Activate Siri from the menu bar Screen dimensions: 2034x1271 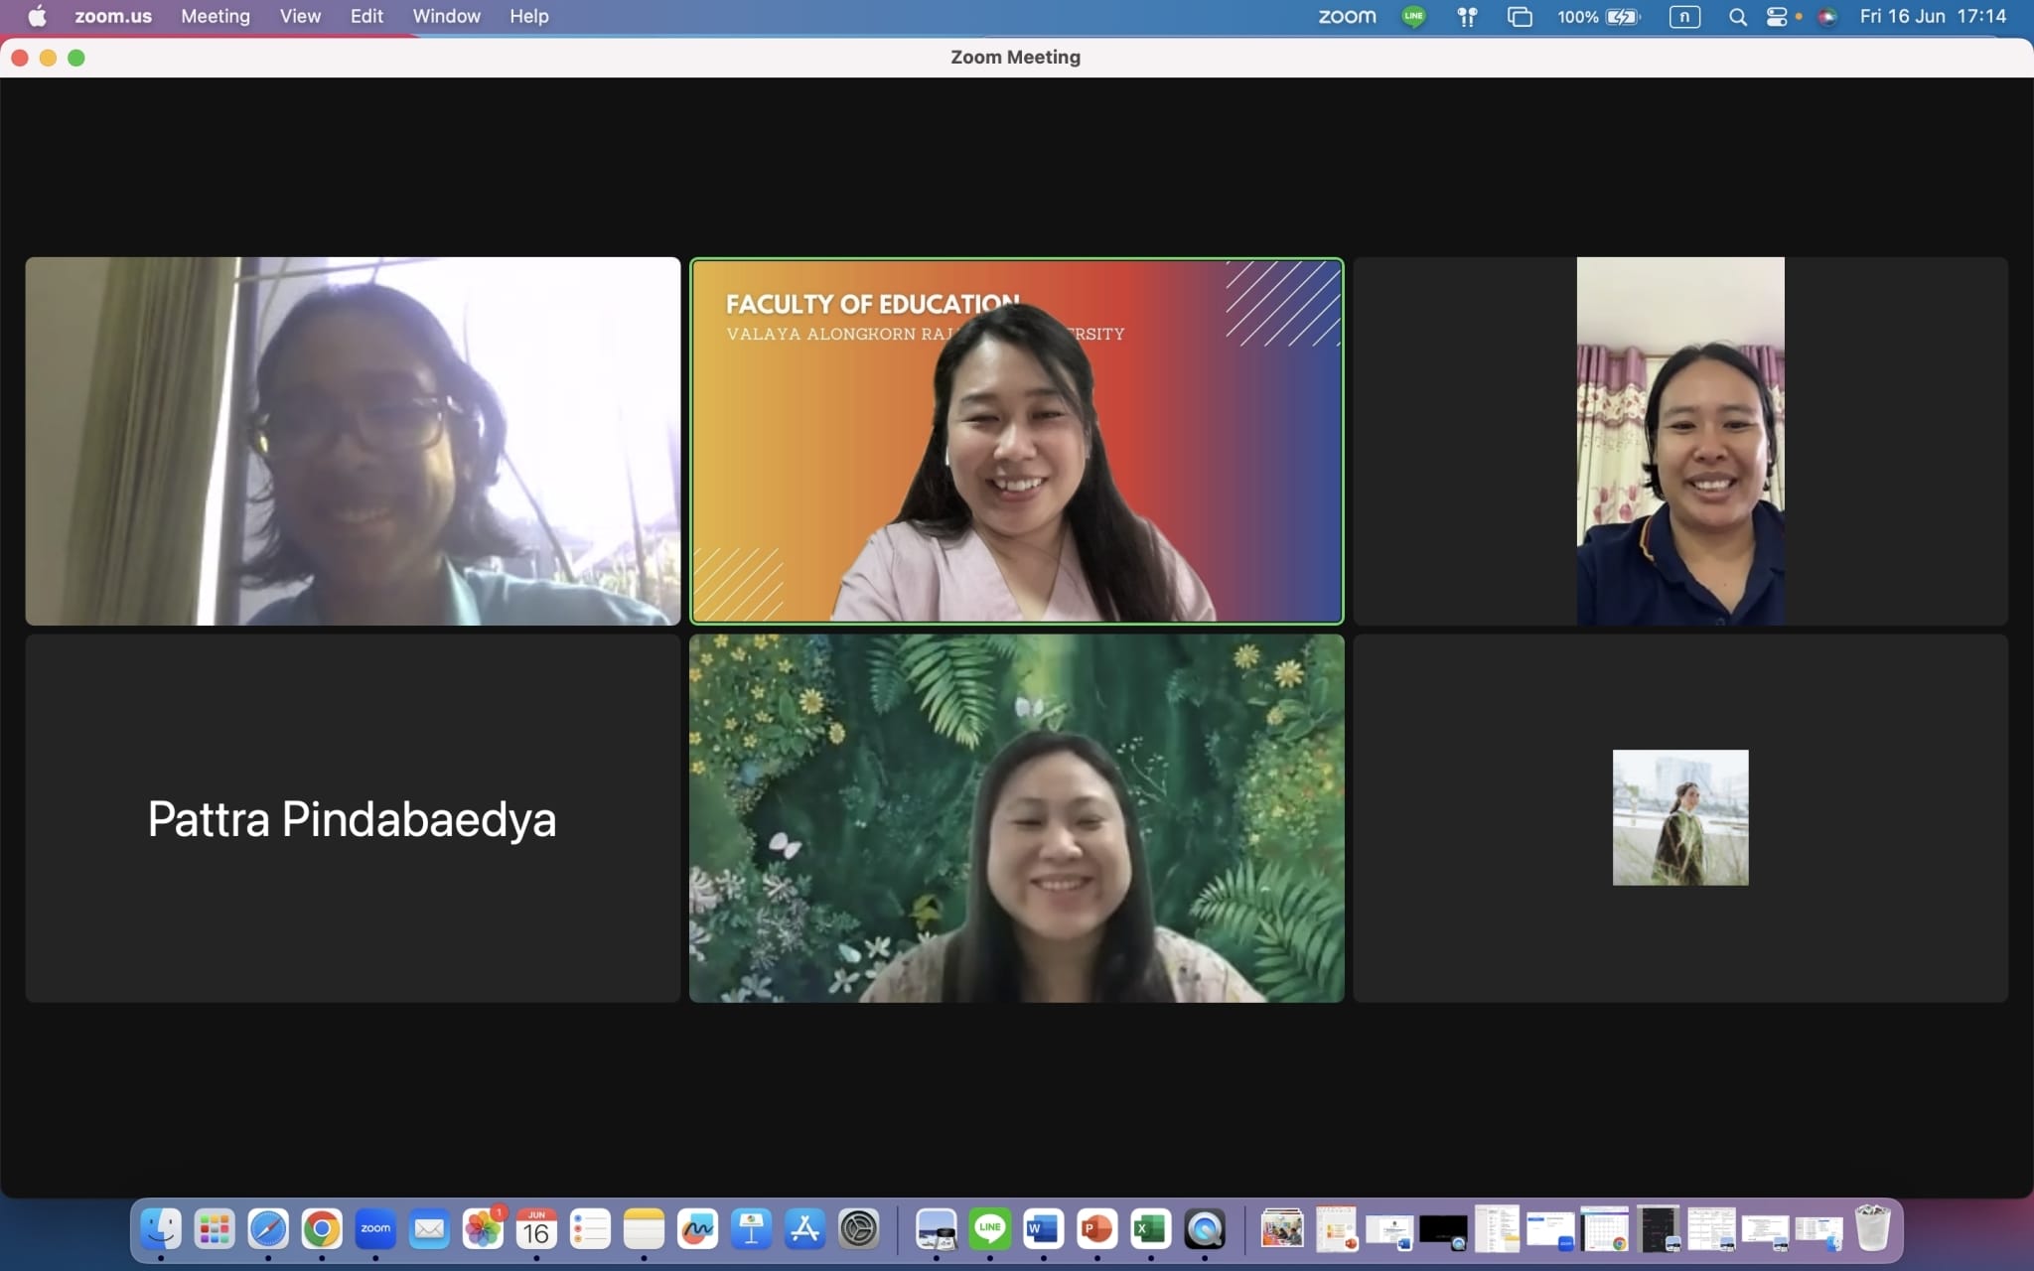point(1827,16)
